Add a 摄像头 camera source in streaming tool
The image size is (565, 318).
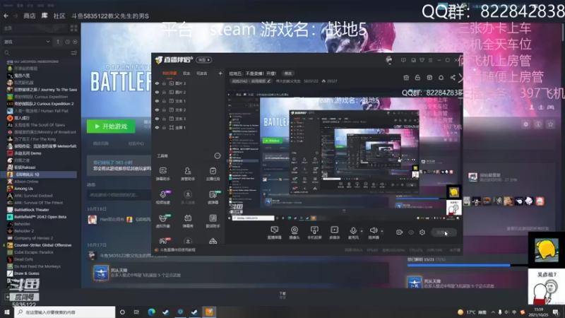[295, 232]
